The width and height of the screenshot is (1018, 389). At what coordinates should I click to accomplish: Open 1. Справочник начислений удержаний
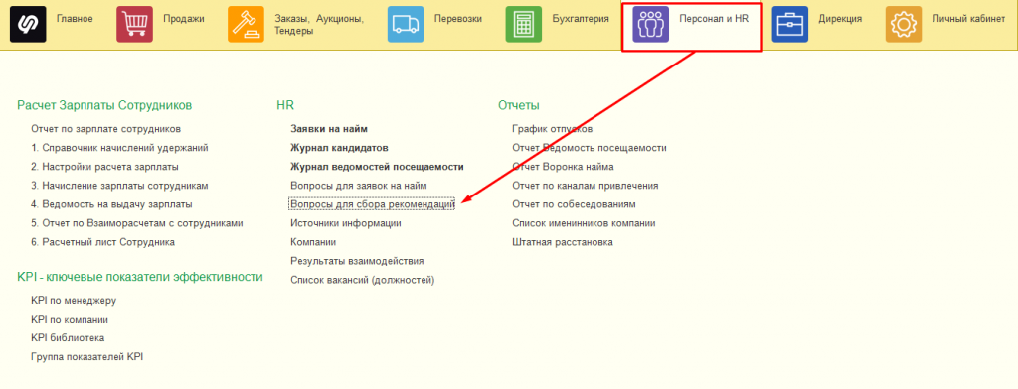click(119, 148)
